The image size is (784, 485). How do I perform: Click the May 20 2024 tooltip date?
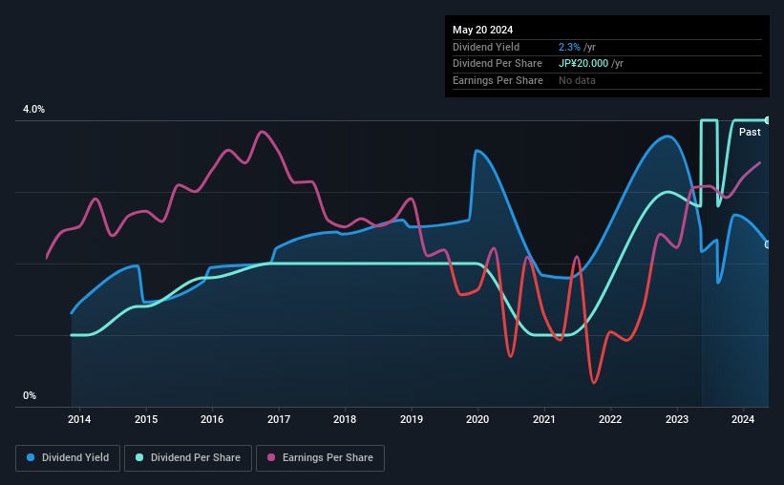[482, 30]
